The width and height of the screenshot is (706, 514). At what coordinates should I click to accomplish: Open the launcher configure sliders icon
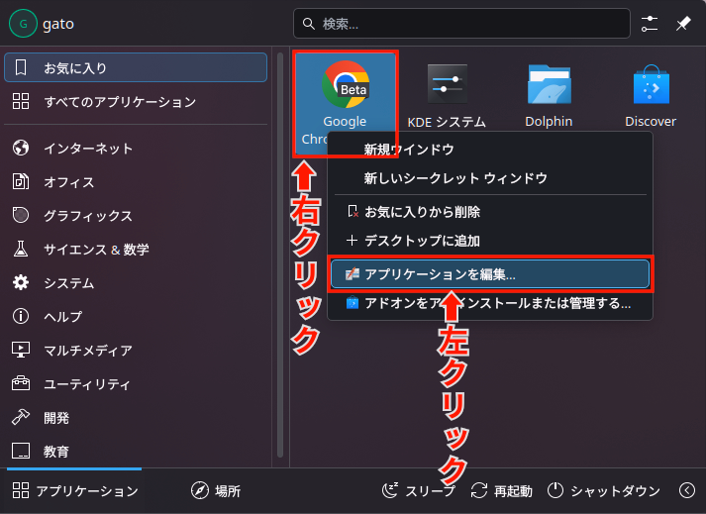[650, 24]
